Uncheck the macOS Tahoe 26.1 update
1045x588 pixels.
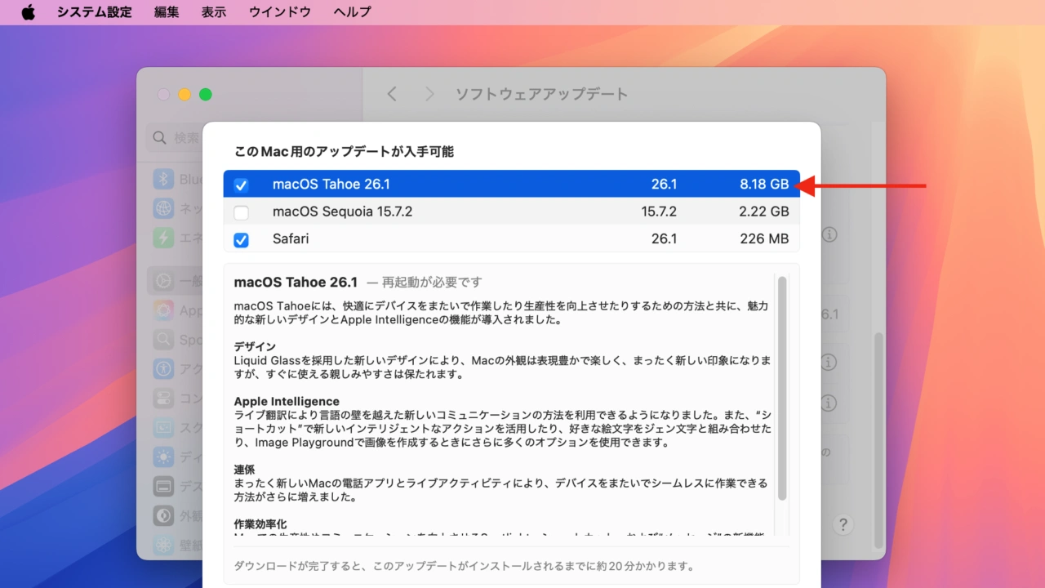pyautogui.click(x=241, y=185)
